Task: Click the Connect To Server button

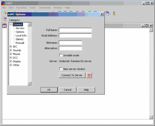Action: pos(72,75)
